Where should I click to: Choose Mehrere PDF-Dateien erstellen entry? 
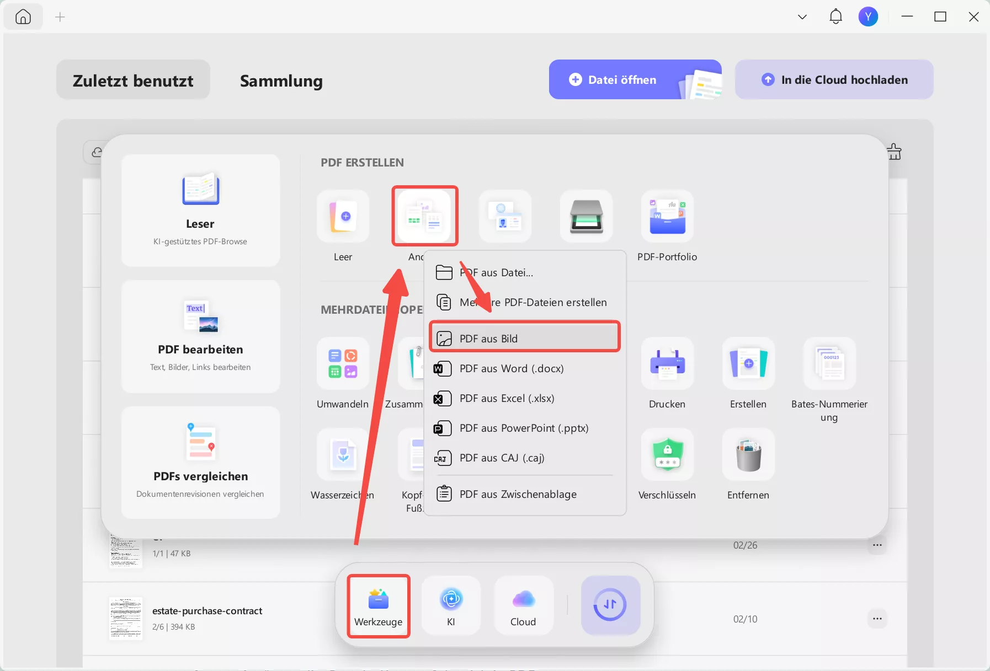pyautogui.click(x=524, y=302)
